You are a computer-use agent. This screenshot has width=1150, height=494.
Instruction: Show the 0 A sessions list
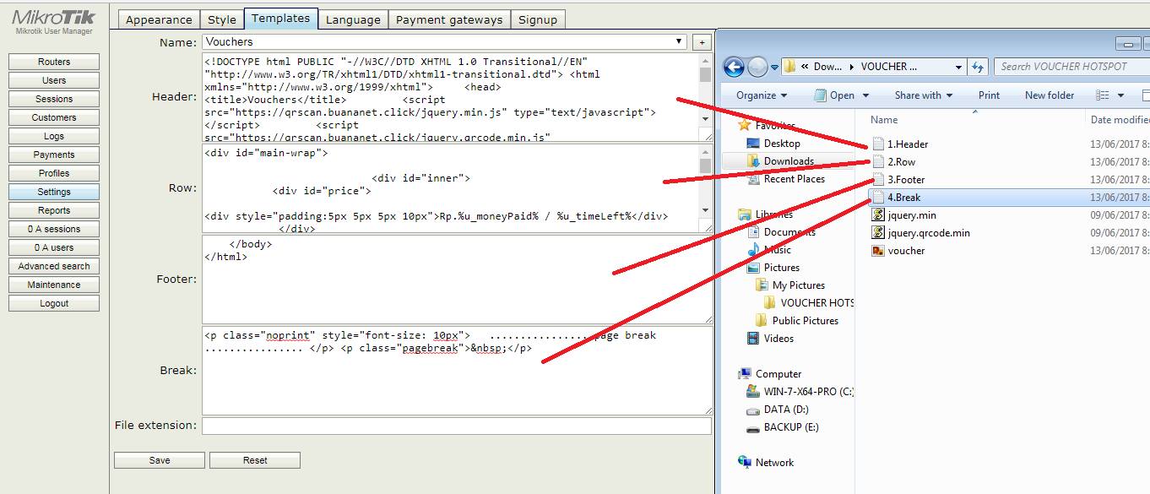[54, 229]
